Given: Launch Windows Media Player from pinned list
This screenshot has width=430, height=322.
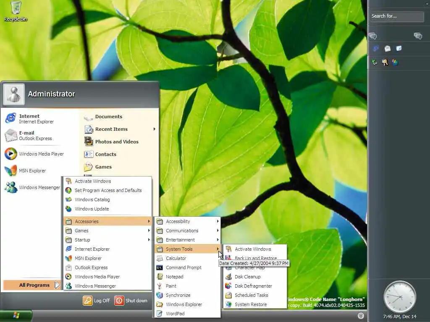Looking at the screenshot, I should 34,154.
